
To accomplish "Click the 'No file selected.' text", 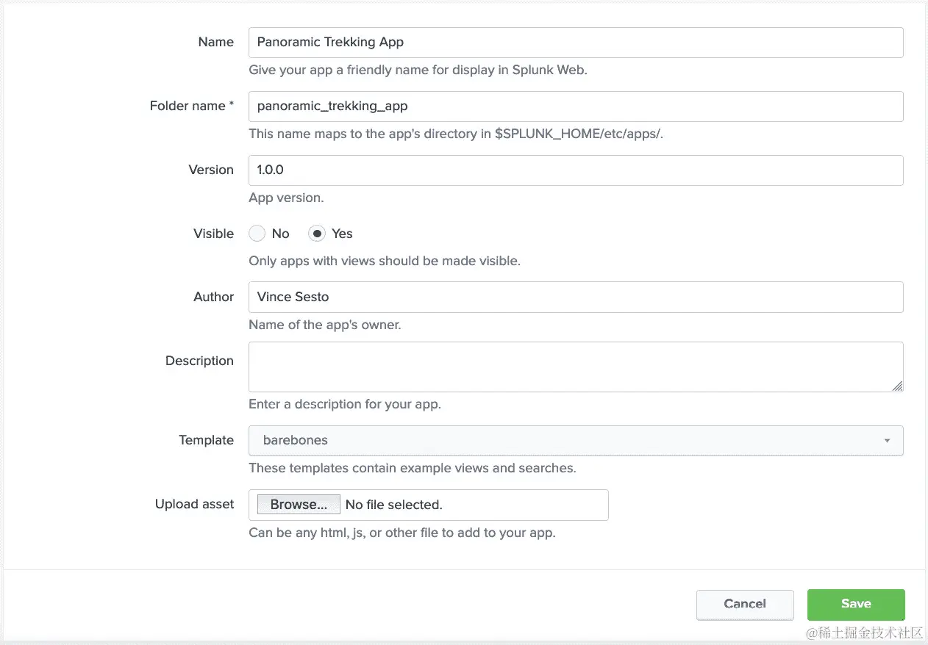I will pyautogui.click(x=393, y=505).
